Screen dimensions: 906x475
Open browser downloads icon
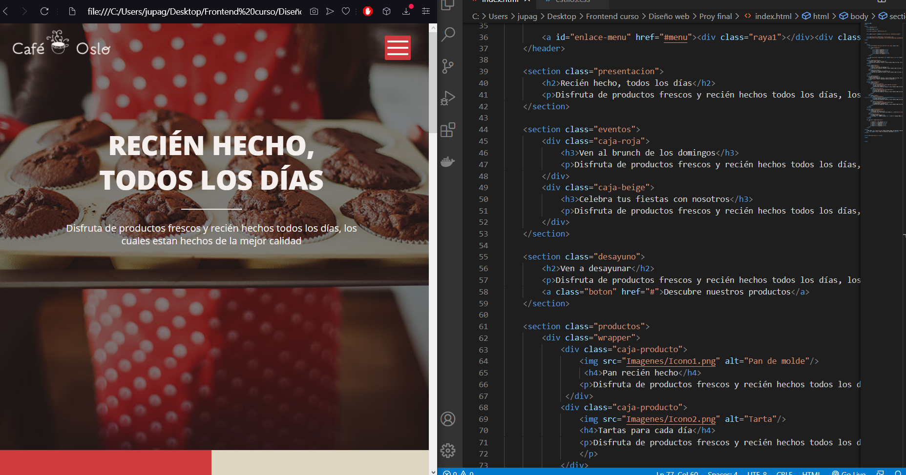(406, 11)
